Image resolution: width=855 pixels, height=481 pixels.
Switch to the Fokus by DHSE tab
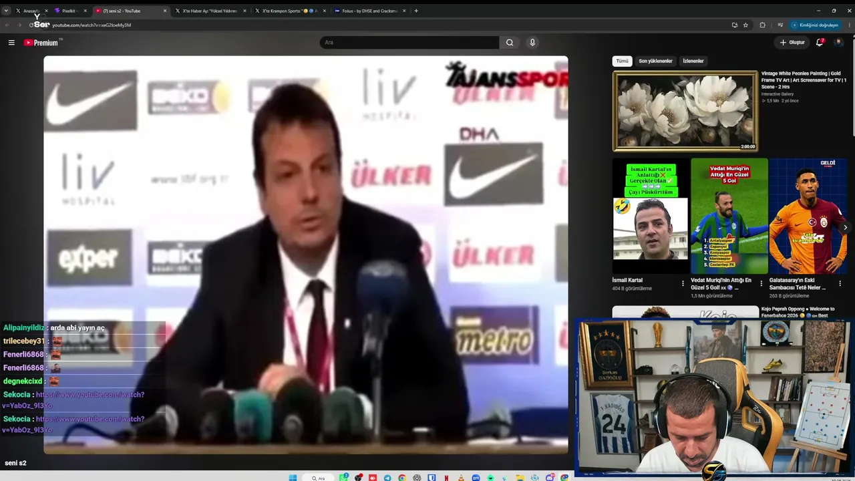click(x=369, y=11)
